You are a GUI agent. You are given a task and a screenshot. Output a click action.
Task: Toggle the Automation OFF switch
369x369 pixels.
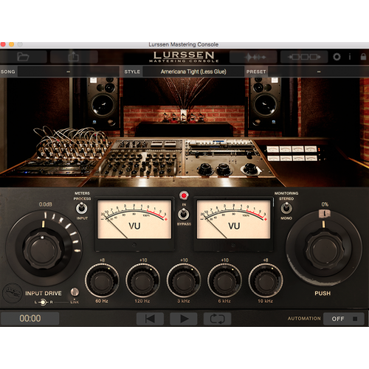click(x=344, y=319)
